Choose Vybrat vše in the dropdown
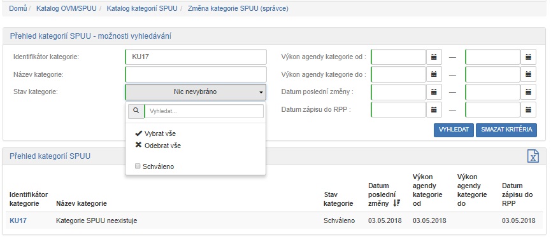 click(155, 133)
